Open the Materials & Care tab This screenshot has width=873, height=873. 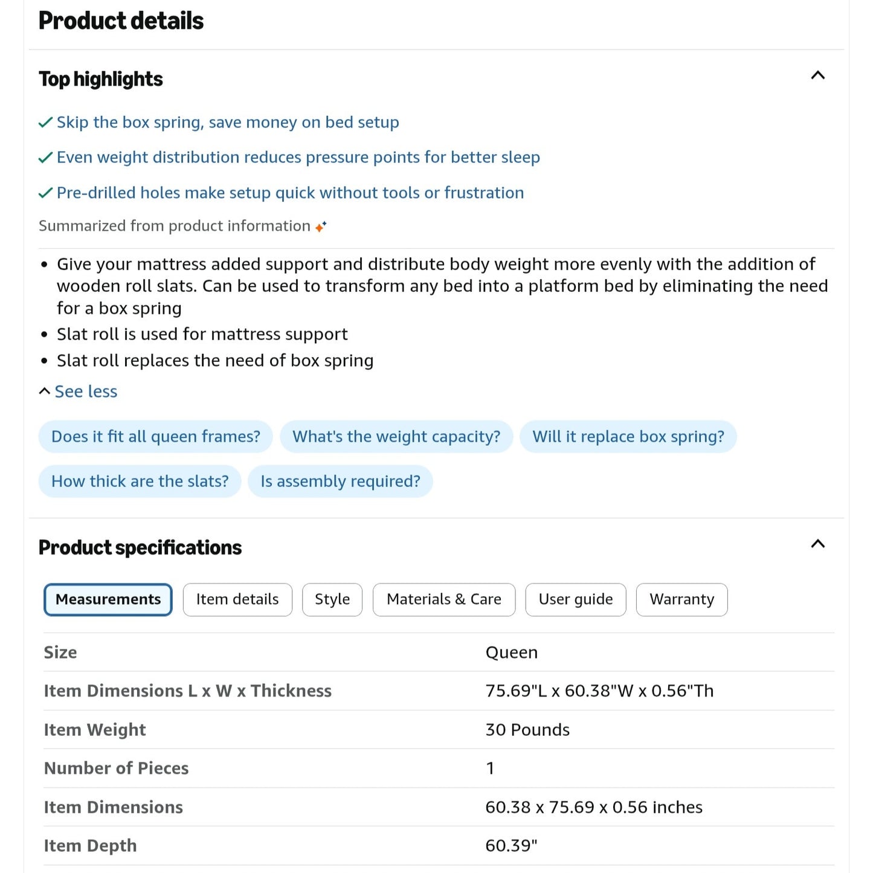pos(444,599)
